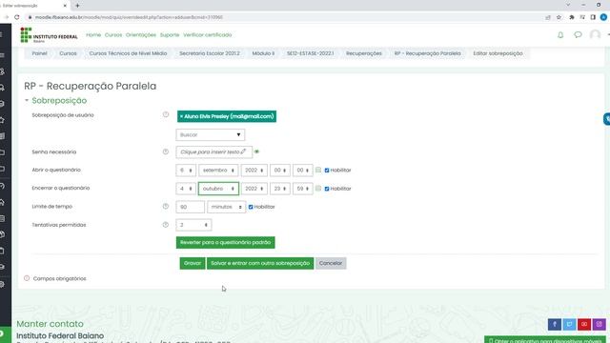This screenshot has height=343, width=610.
Task: Toggle Habilitar for Abrir o questionário
Action: (x=327, y=171)
